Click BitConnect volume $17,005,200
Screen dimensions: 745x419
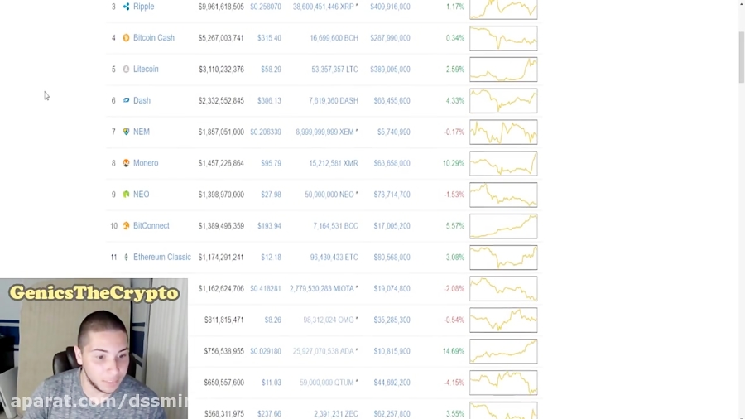[392, 227]
